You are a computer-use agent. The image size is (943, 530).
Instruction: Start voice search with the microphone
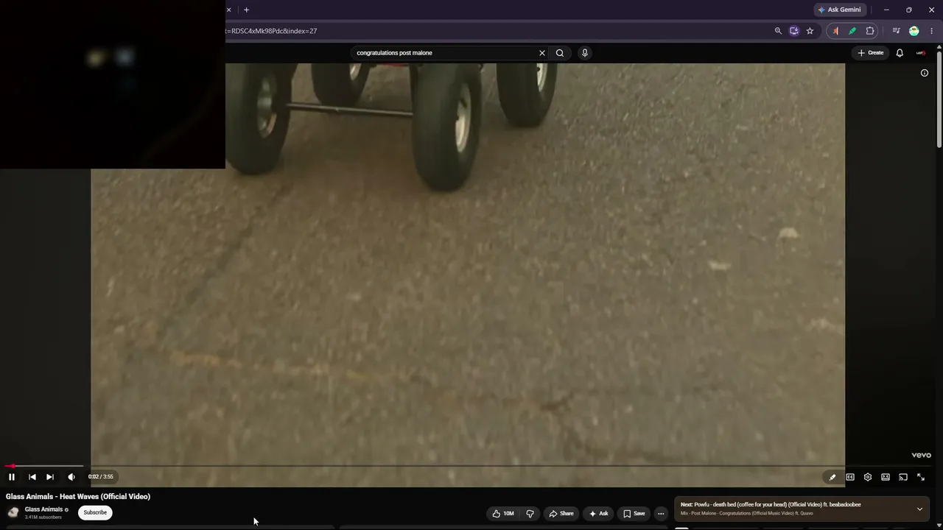click(x=585, y=53)
